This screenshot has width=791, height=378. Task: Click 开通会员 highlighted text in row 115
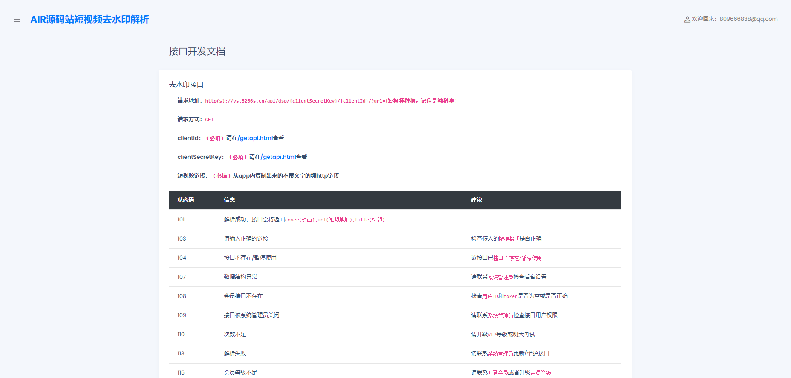[498, 373]
